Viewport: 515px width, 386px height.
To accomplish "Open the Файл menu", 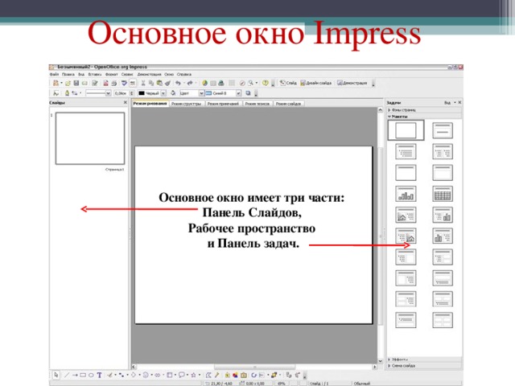I will [x=54, y=75].
